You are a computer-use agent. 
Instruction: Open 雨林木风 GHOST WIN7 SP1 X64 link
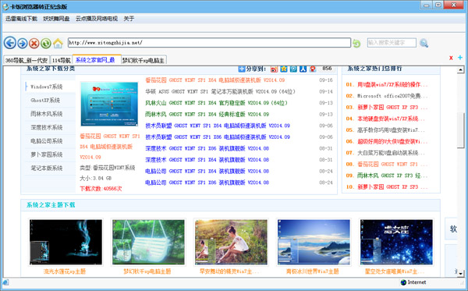[x=207, y=115]
